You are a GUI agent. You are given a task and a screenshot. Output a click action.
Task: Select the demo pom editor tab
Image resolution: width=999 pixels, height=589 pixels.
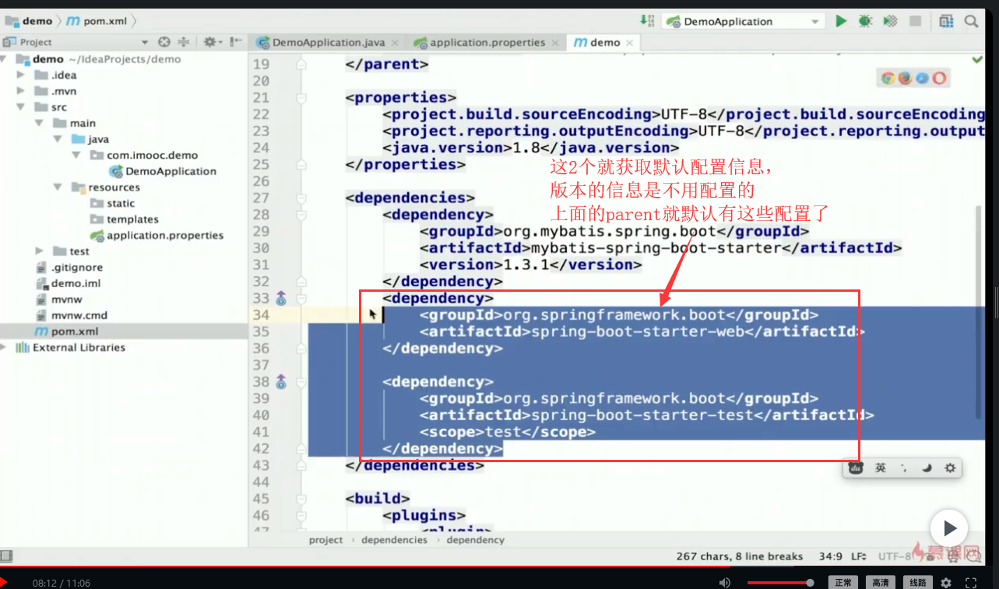pos(604,43)
